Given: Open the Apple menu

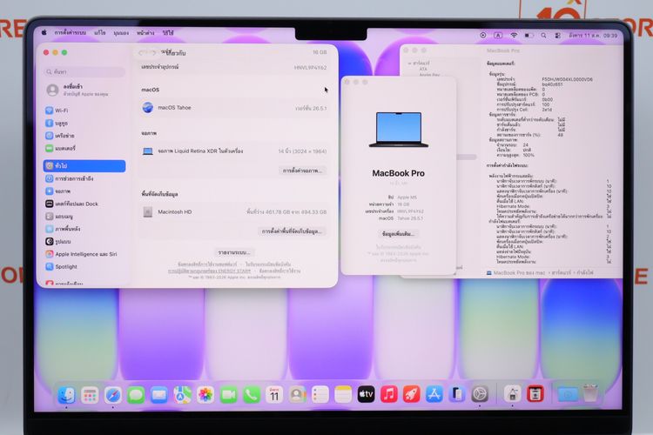Looking at the screenshot, I should [x=44, y=32].
